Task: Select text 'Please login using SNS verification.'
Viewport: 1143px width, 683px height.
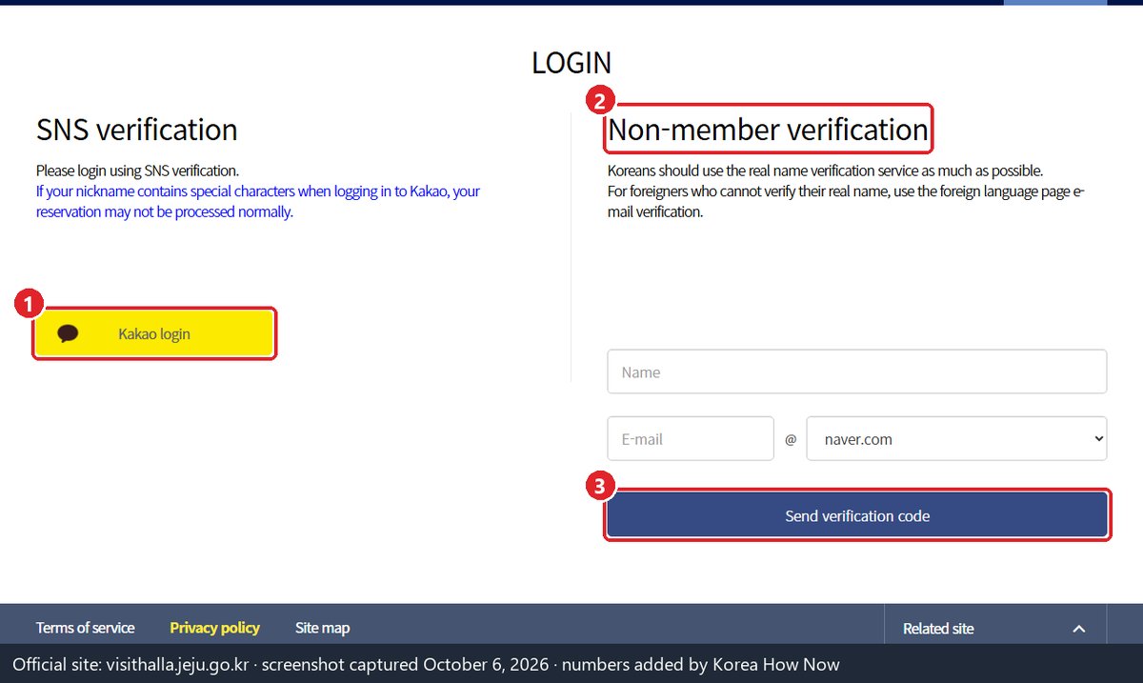Action: point(137,171)
